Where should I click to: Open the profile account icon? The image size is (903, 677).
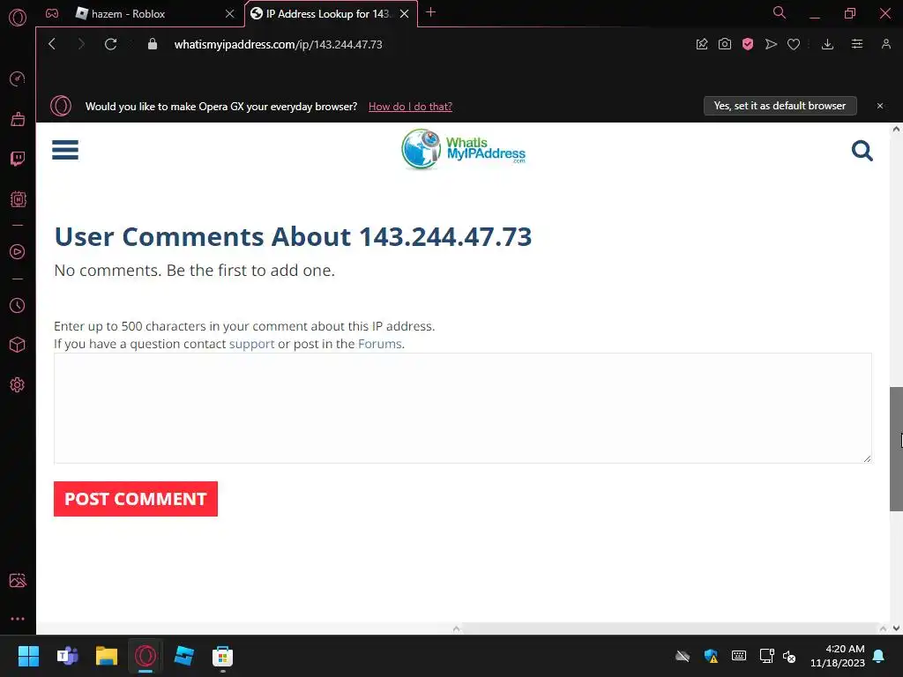click(x=885, y=44)
